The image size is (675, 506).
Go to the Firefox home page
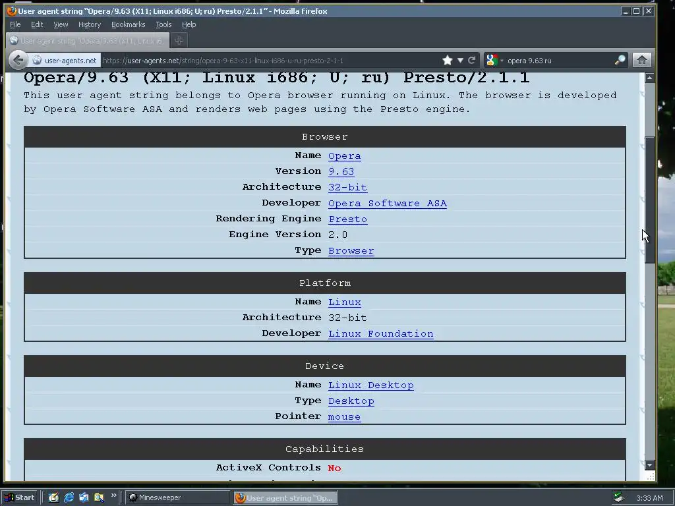tap(641, 60)
